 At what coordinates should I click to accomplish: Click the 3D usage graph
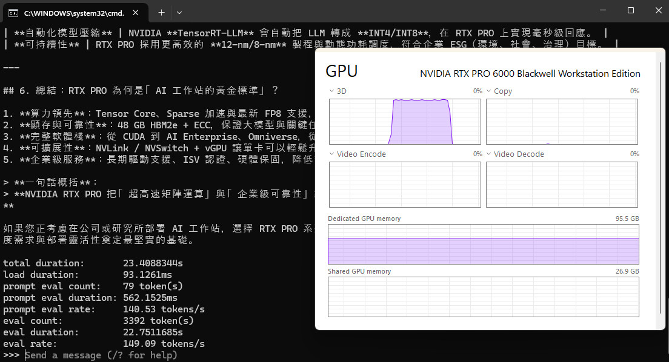[x=405, y=122]
